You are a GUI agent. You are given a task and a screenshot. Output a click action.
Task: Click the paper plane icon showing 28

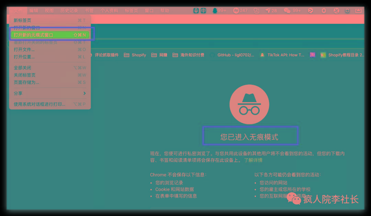tap(268, 11)
